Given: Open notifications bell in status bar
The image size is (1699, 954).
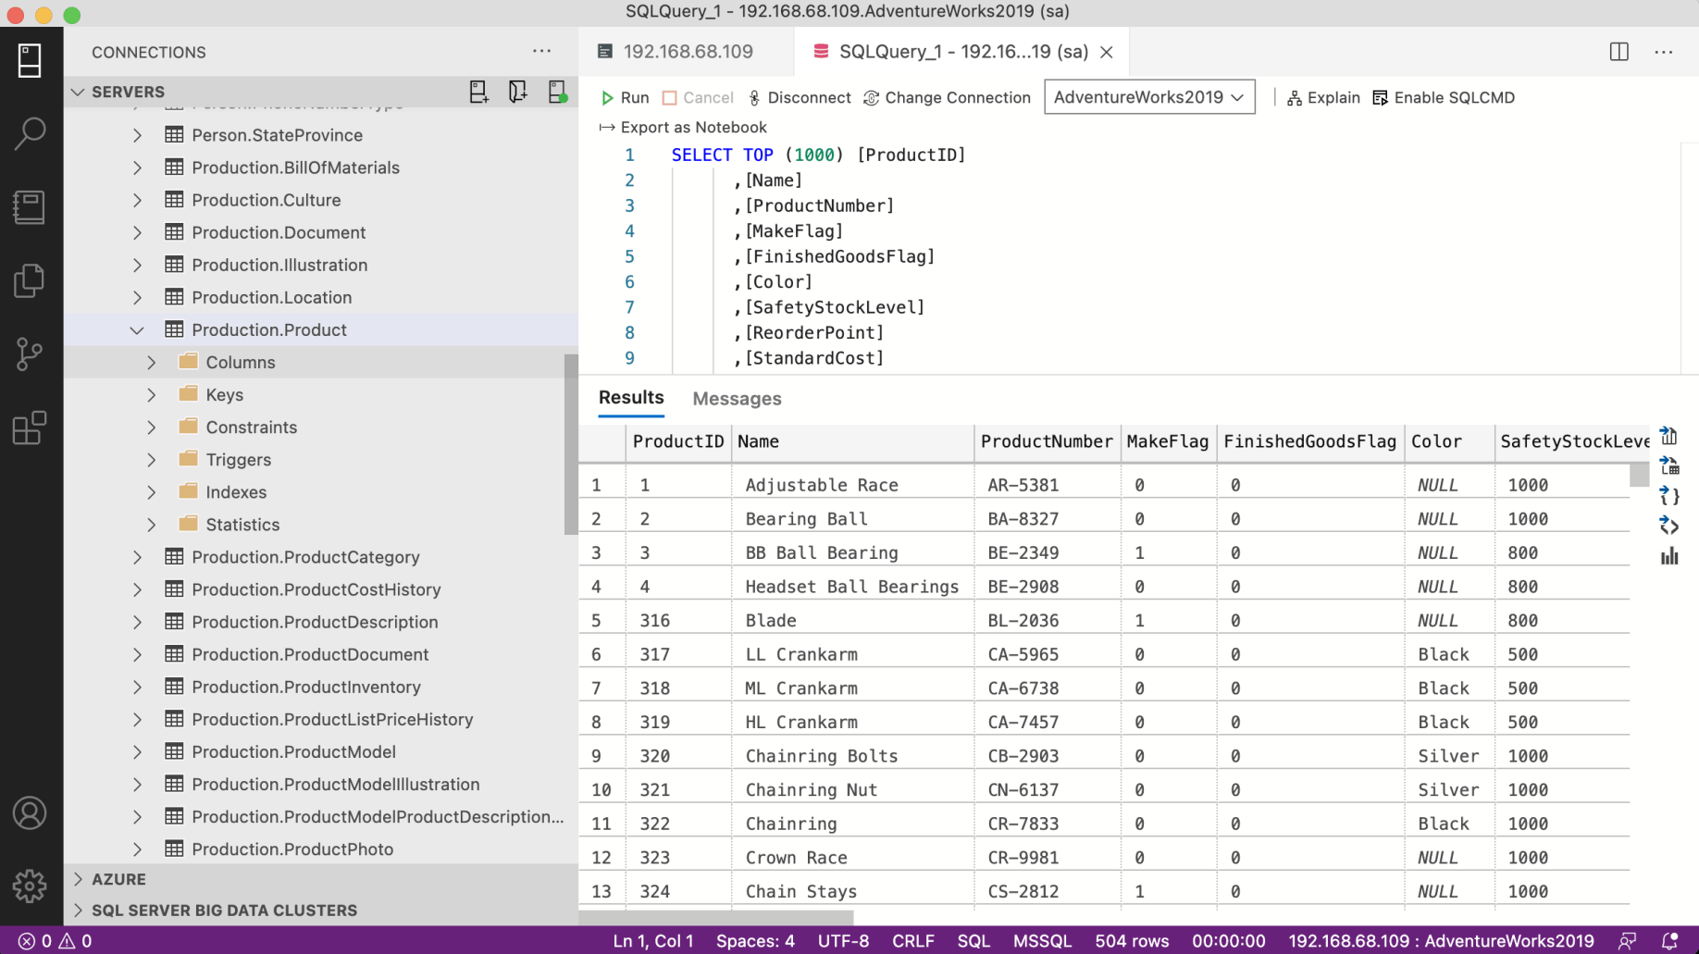Looking at the screenshot, I should pos(1669,941).
